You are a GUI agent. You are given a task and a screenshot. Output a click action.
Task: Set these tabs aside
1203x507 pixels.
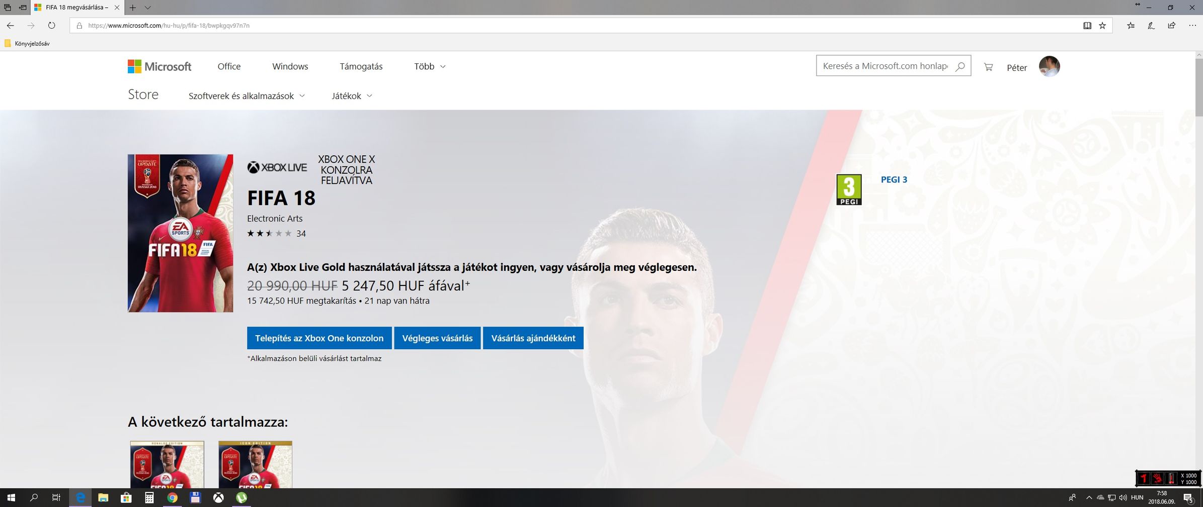(23, 8)
